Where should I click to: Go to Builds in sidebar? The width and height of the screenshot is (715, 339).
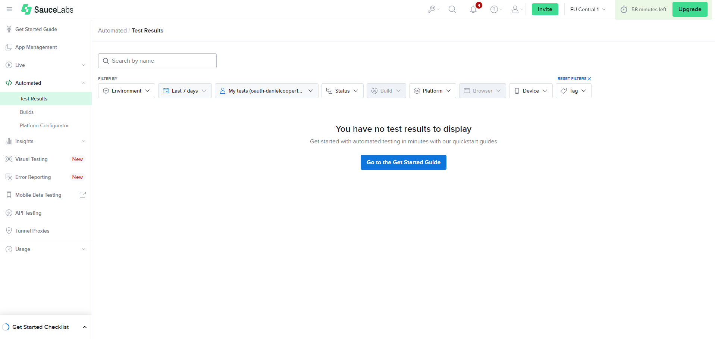46,112
